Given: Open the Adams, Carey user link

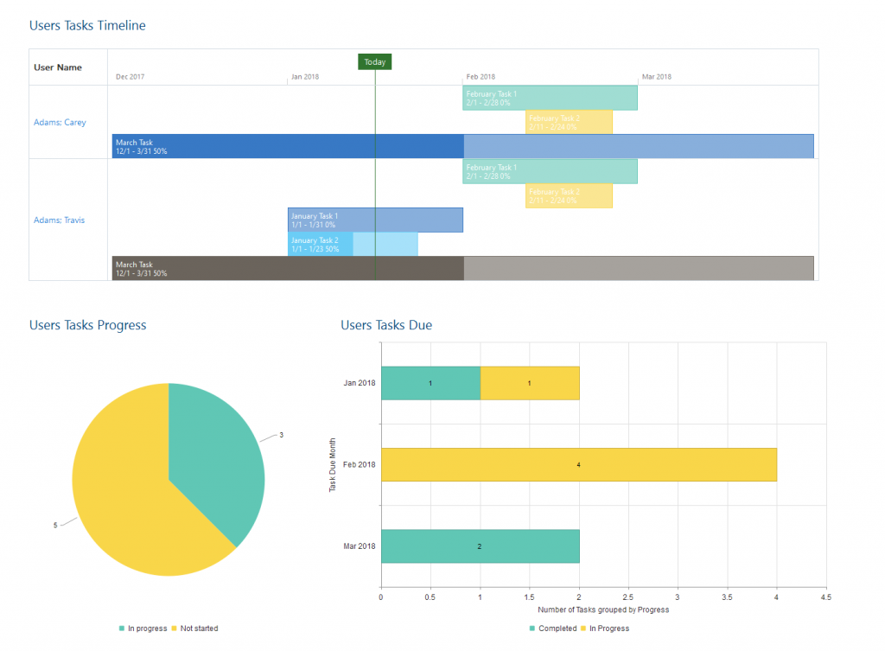Looking at the screenshot, I should tap(58, 122).
